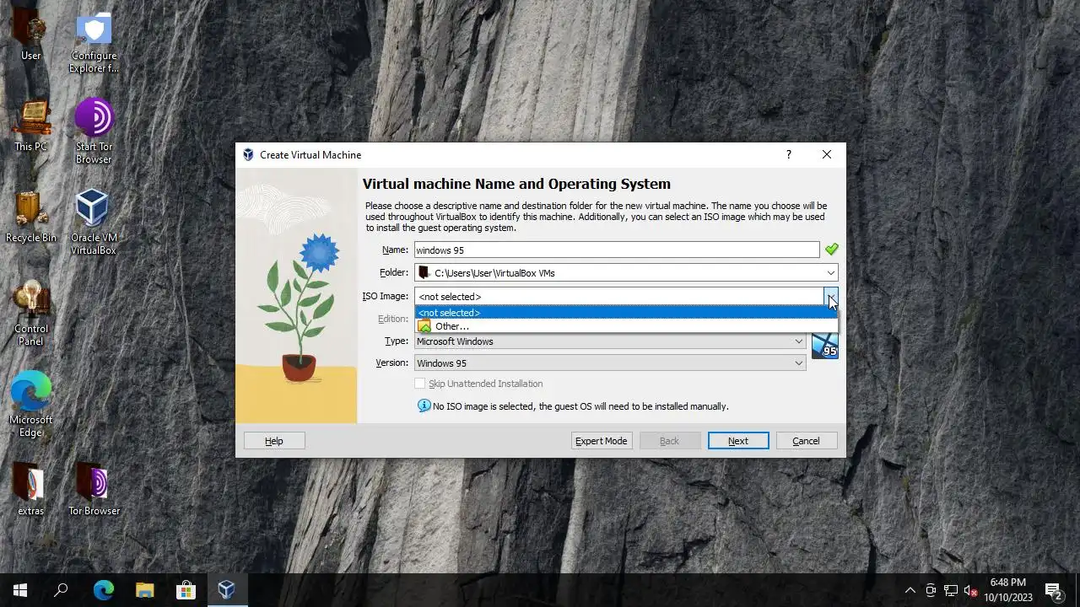Image resolution: width=1080 pixels, height=607 pixels.
Task: Click the Windows 95 OS type icon
Action: pyautogui.click(x=824, y=346)
